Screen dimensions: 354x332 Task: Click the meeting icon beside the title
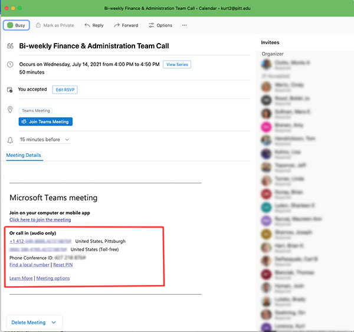[10, 46]
